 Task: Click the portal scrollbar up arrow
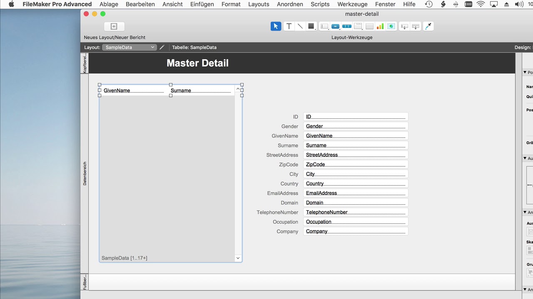click(238, 89)
